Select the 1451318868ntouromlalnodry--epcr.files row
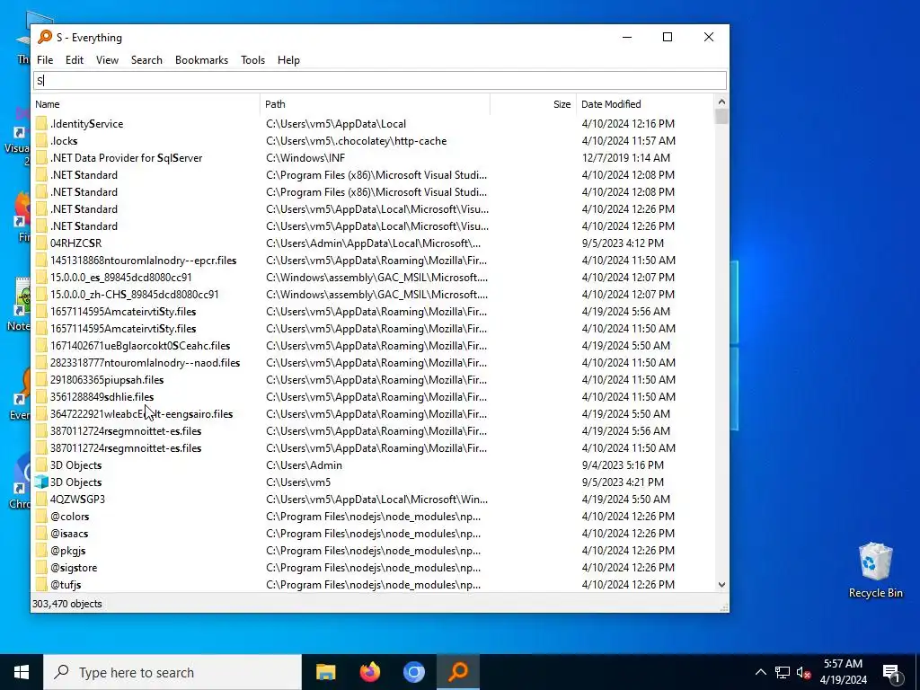Screen dimensions: 920x690 pos(374,260)
